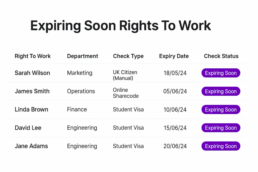Viewport: 258px width, 172px height.
Task: Click the 10/06/24 expiry date
Action: [175, 110]
